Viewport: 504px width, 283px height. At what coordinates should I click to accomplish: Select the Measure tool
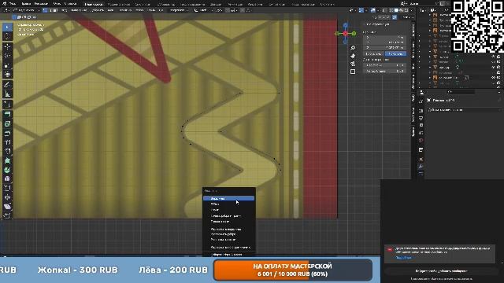click(7, 94)
